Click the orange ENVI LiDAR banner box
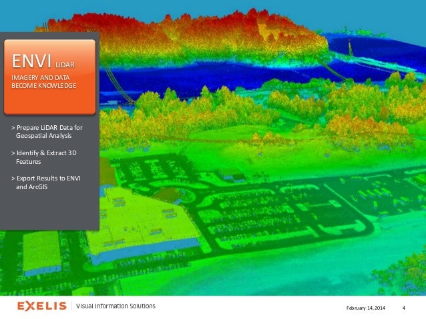Image resolution: width=426 pixels, height=319 pixels. [49, 77]
